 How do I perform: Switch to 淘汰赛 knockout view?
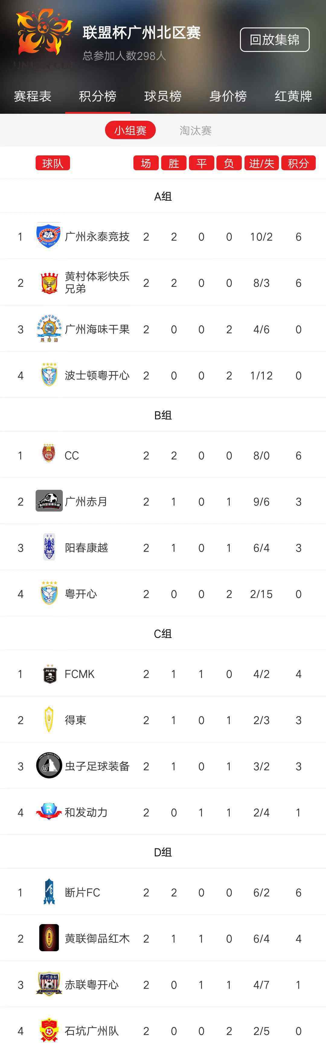point(196,130)
